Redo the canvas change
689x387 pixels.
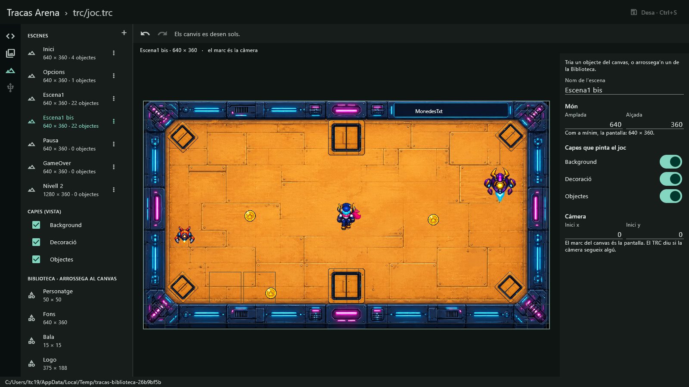click(x=162, y=34)
